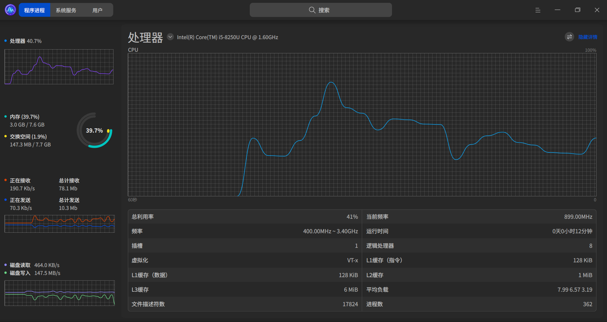The height and width of the screenshot is (322, 607).
Task: Select the 交换空间 (1.9%) entry
Action: pyautogui.click(x=28, y=137)
